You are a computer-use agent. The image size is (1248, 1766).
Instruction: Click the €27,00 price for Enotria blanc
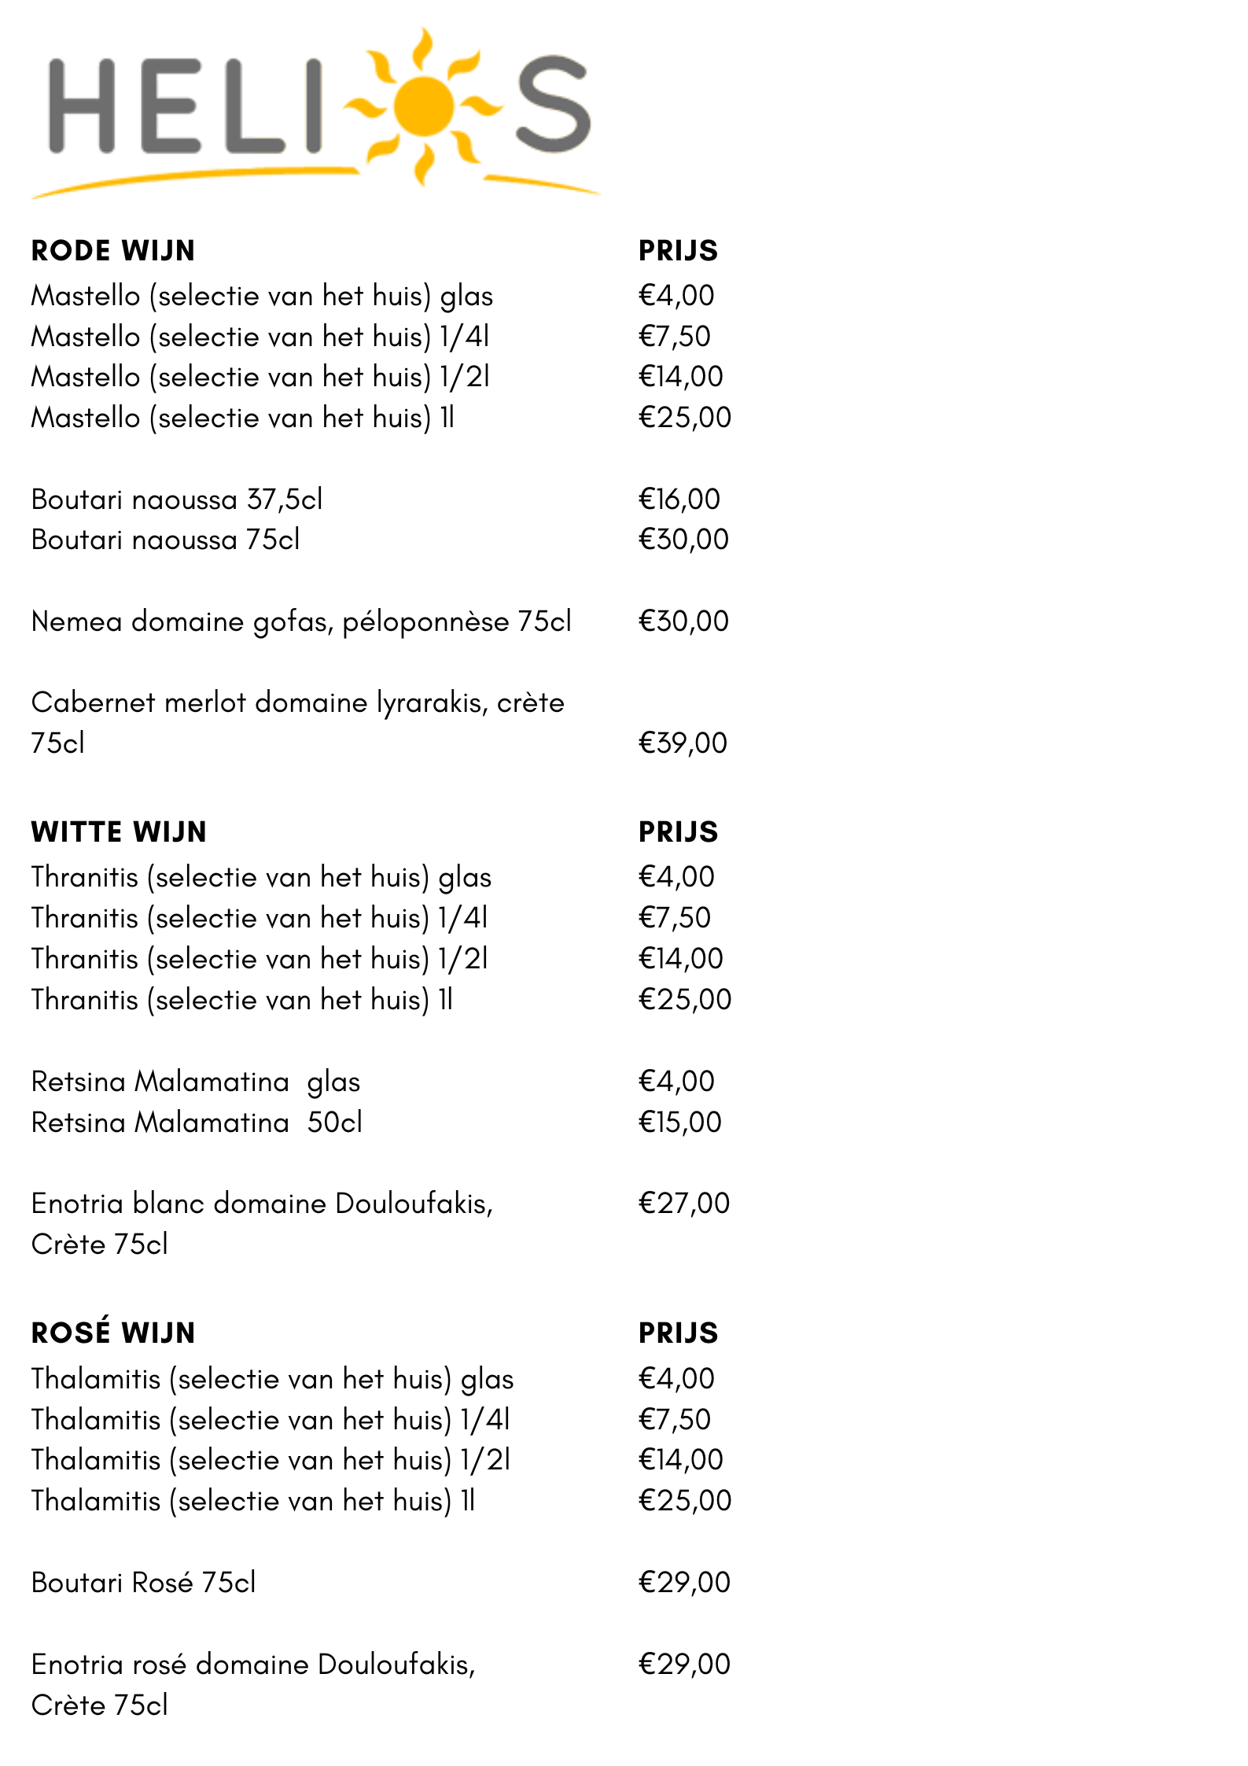coord(684,1204)
